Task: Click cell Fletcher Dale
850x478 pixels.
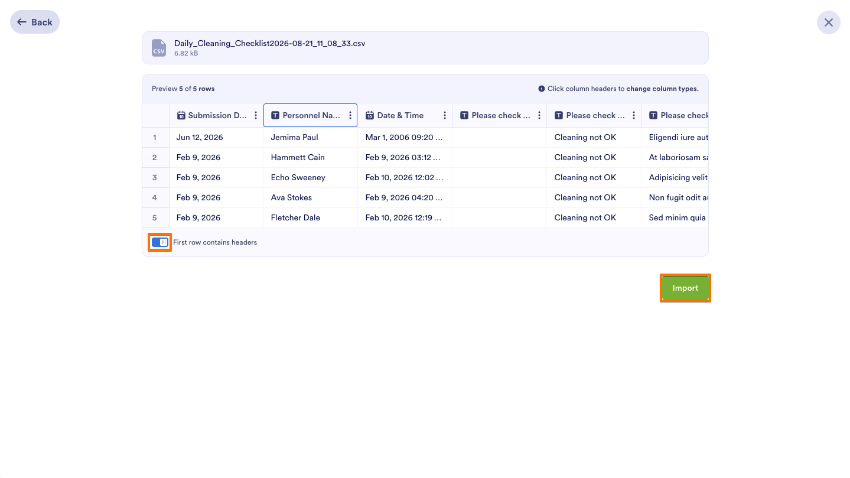Action: [x=310, y=217]
